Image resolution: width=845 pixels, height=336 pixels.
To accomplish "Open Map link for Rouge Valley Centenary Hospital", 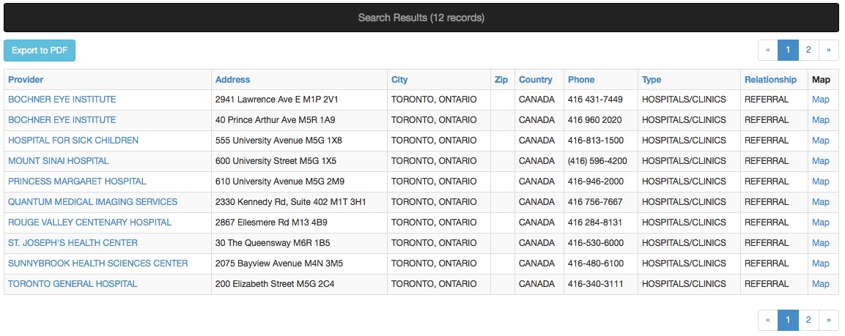I will point(821,223).
